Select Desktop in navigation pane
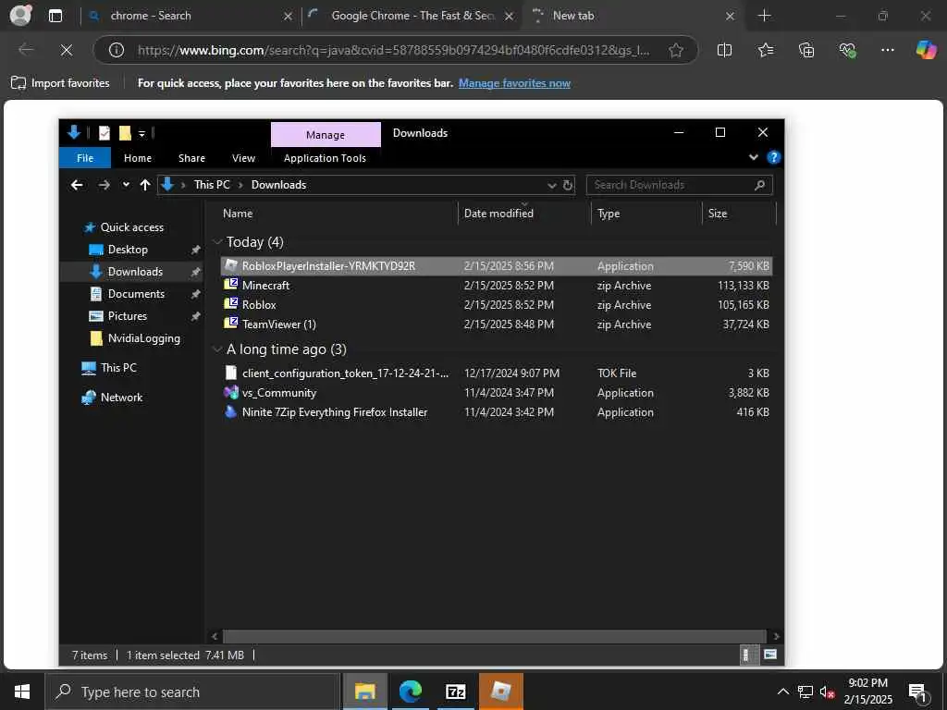The image size is (947, 710). click(x=127, y=250)
